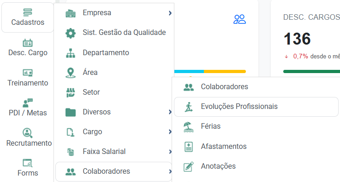Open the Recrutamento magnifier icon

[28, 133]
